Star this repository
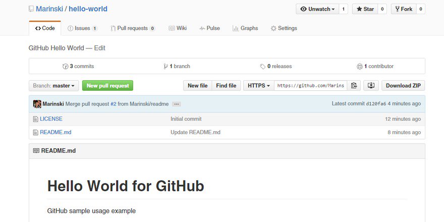Image resolution: width=444 pixels, height=222 pixels. pyautogui.click(x=365, y=9)
